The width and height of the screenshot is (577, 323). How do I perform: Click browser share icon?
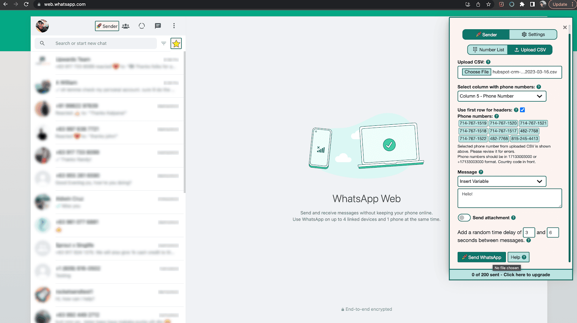click(x=478, y=4)
